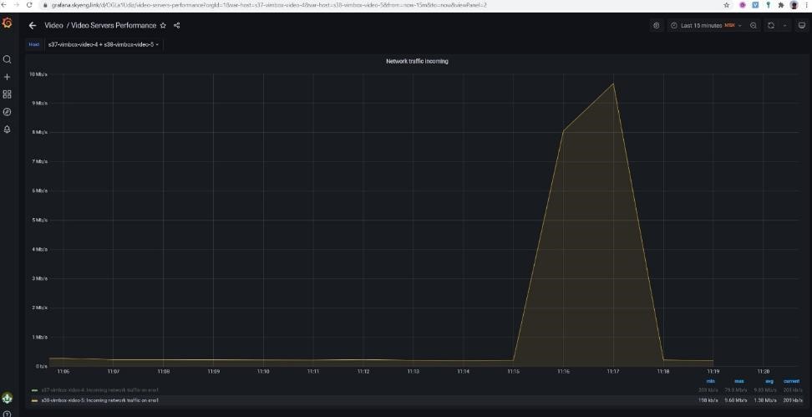Open the blue V browser extension
This screenshot has width=812, height=417.
click(755, 5)
